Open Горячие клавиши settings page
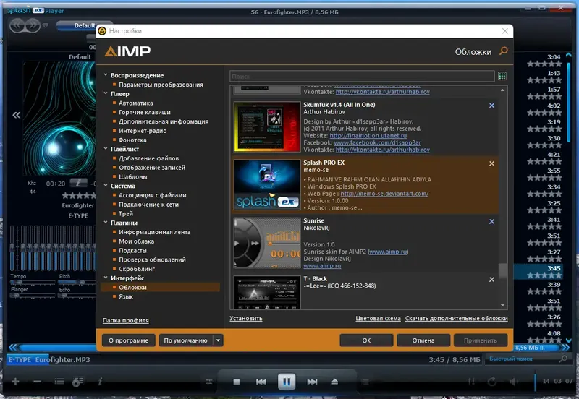 145,112
